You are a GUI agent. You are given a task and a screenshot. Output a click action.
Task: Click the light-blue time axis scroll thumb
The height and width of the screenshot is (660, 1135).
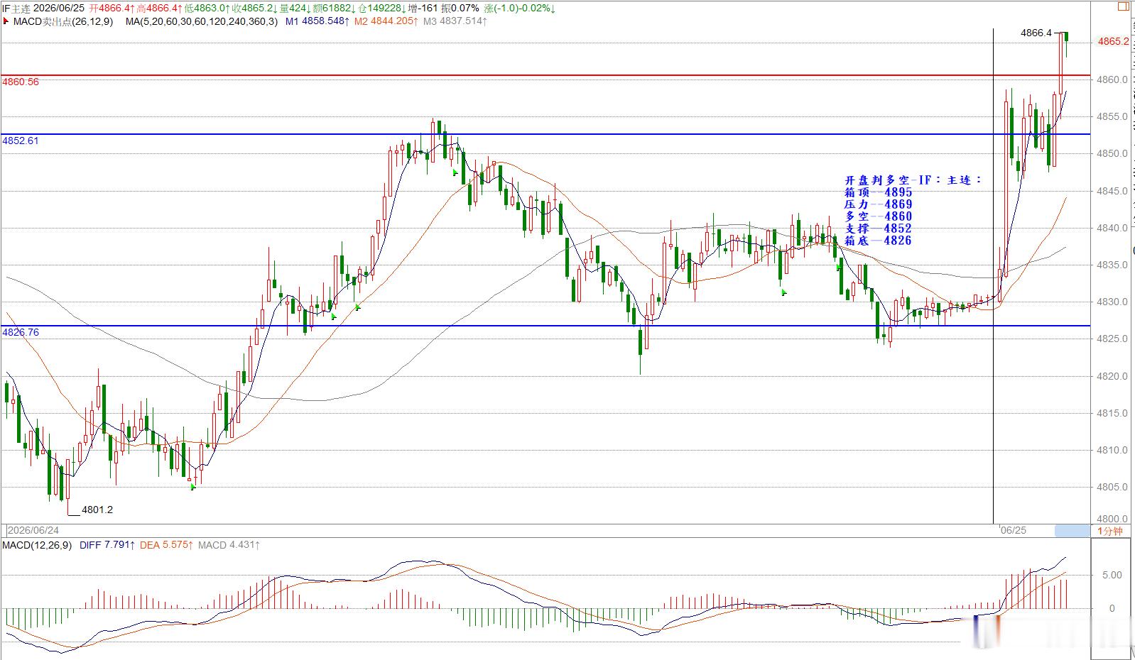point(1072,531)
